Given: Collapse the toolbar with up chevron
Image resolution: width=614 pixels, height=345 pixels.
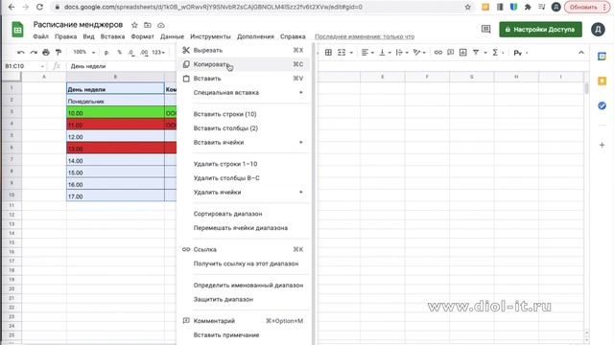Looking at the screenshot, I should point(581,53).
